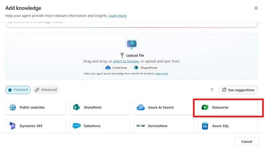Click the upload file arrow icon

coord(132,44)
